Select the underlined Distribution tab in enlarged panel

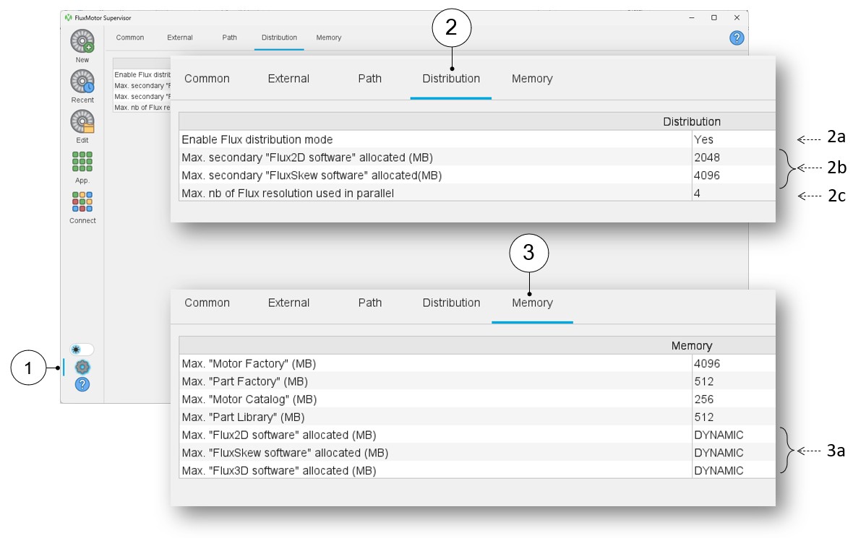coord(451,79)
